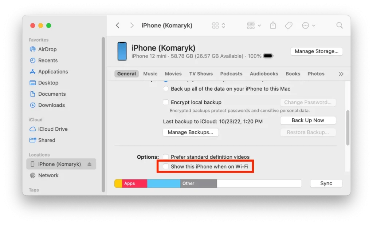
Task: Select iPhone (Komaryk) in Locations
Action: point(61,164)
